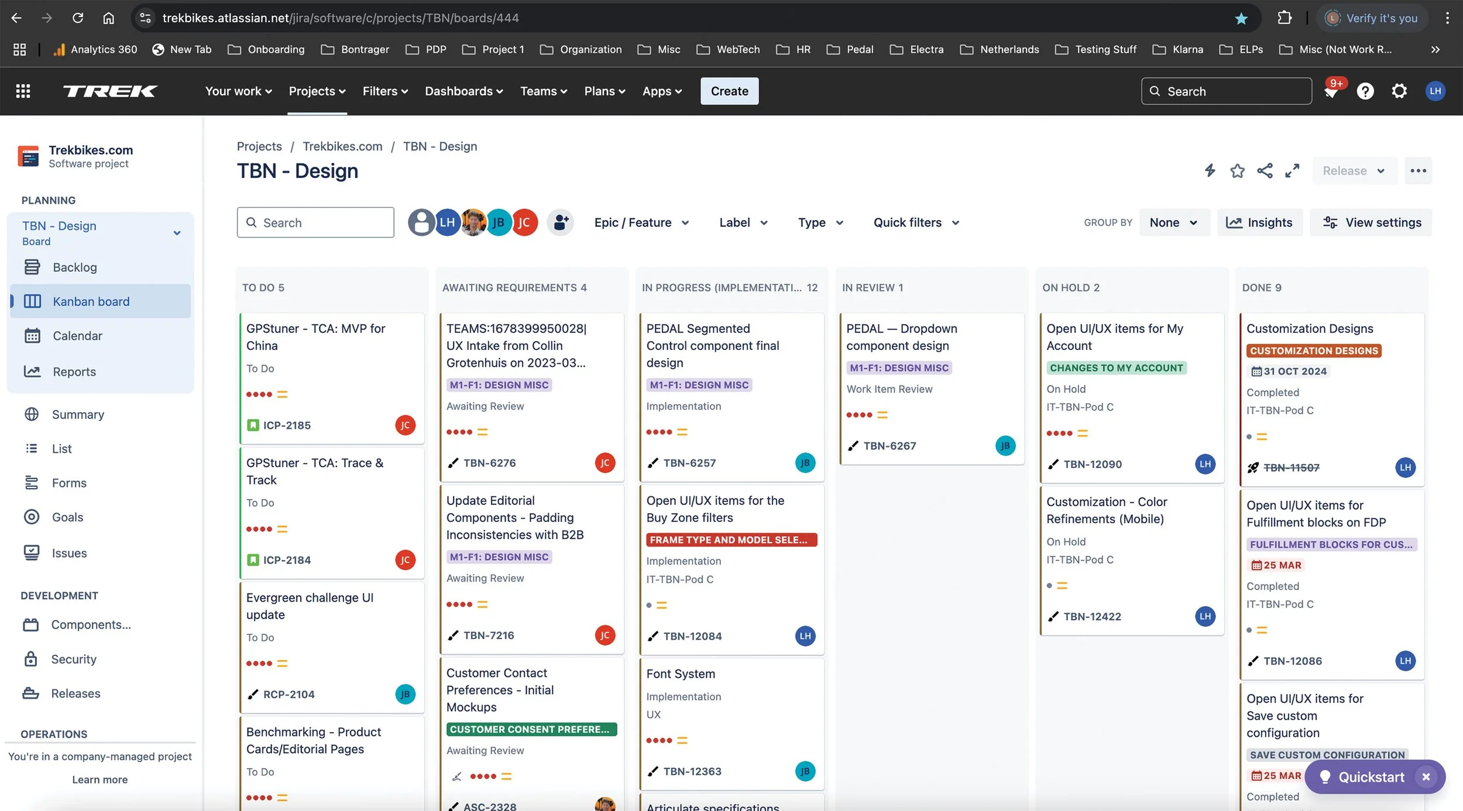Open the Dashboards menu
Screen dimensions: 1463x811
pos(463,91)
